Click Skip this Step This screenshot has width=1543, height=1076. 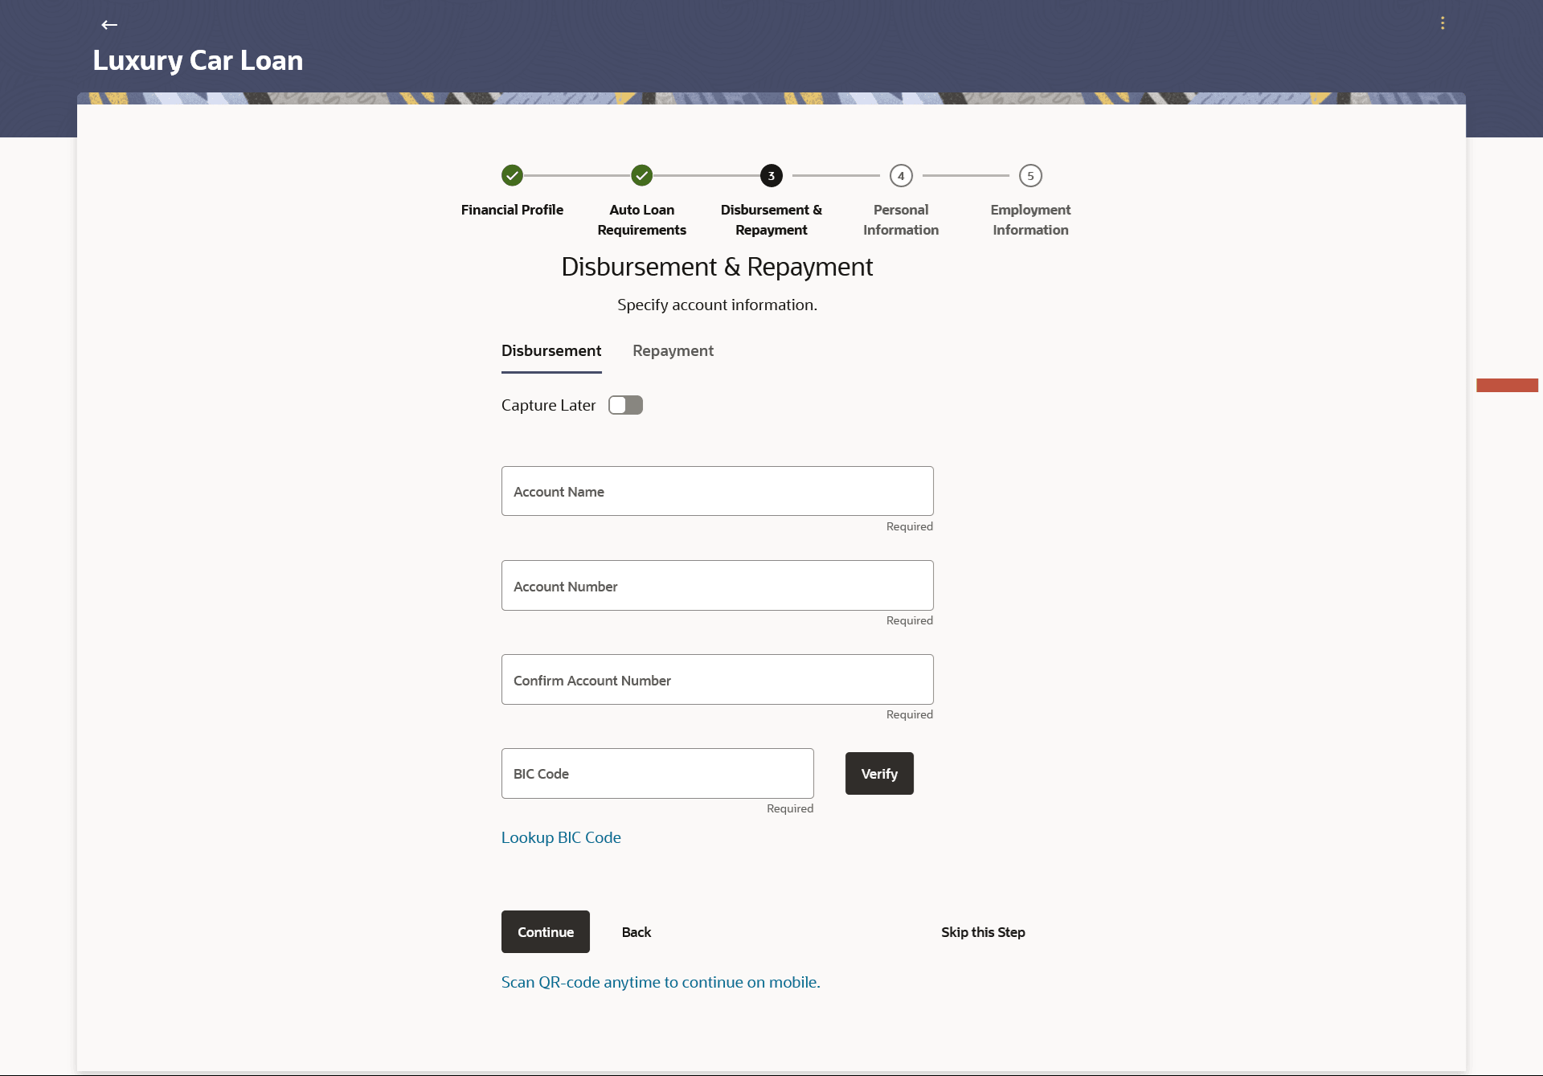[983, 932]
